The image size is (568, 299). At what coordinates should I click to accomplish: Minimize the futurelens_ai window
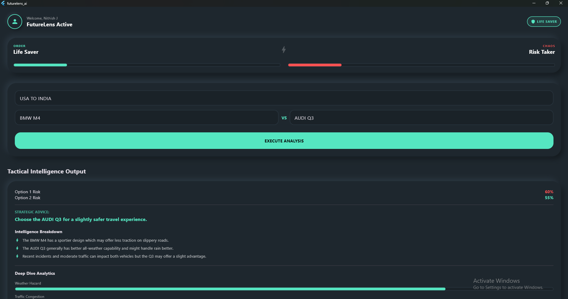click(534, 3)
